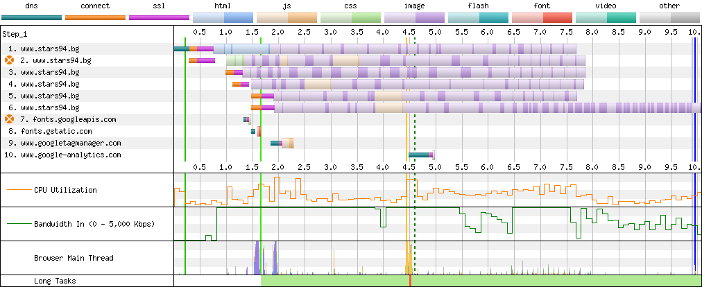The width and height of the screenshot is (702, 287).
Task: Click the font legend color bar
Action: (542, 17)
